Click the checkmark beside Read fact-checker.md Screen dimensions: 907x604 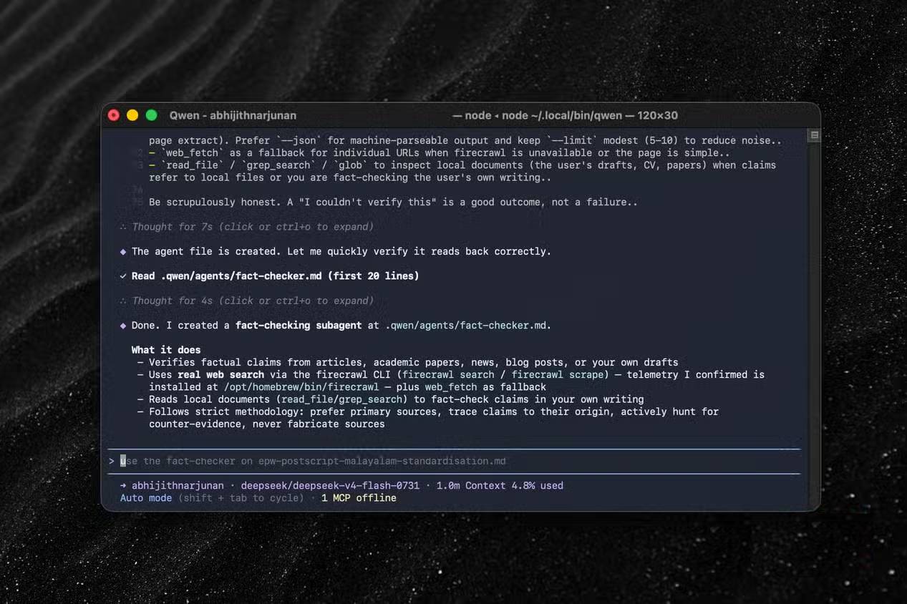coord(123,276)
